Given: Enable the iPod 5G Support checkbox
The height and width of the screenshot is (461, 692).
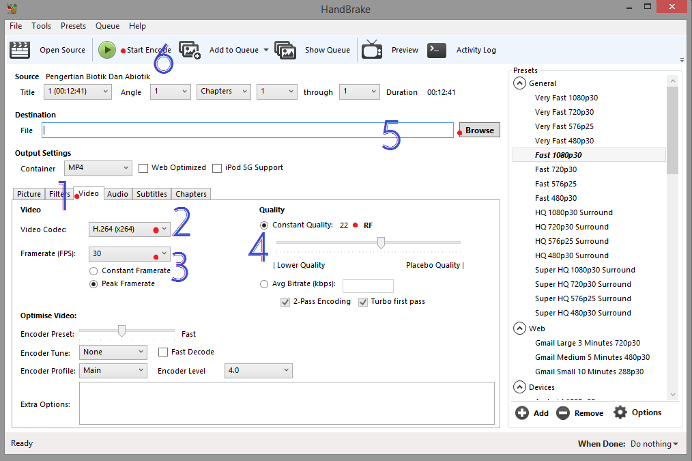Looking at the screenshot, I should [x=217, y=168].
